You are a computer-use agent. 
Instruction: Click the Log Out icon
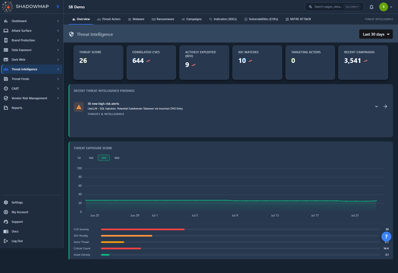[6, 241]
